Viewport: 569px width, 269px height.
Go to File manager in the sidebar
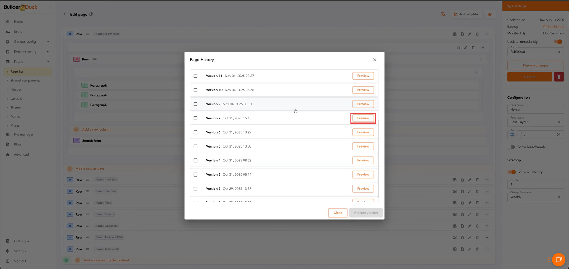pyautogui.click(x=23, y=134)
